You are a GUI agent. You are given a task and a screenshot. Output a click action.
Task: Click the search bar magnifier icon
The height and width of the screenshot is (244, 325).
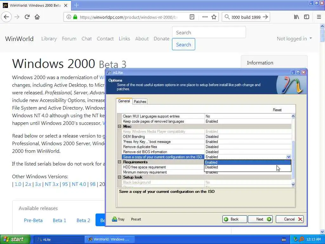(x=227, y=17)
